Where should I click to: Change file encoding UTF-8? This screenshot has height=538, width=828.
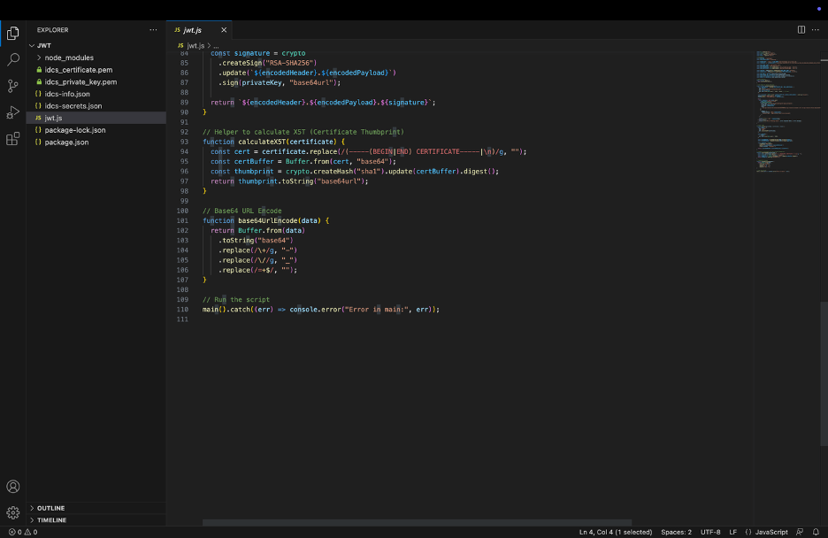coord(710,532)
